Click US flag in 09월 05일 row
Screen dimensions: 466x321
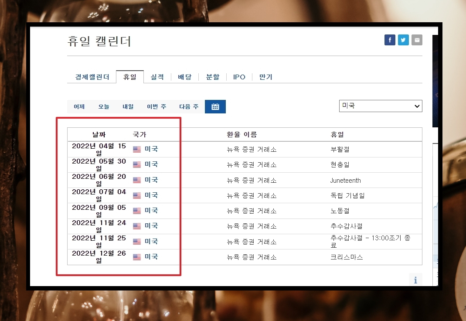click(x=137, y=211)
